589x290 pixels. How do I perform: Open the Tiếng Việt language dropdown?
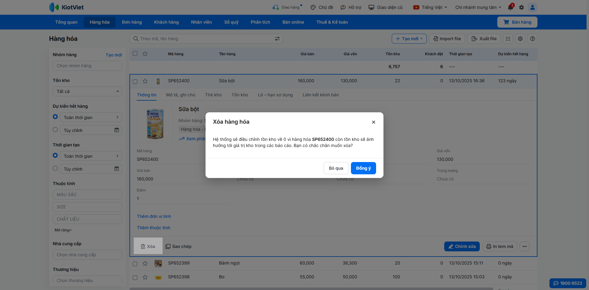pyautogui.click(x=430, y=7)
